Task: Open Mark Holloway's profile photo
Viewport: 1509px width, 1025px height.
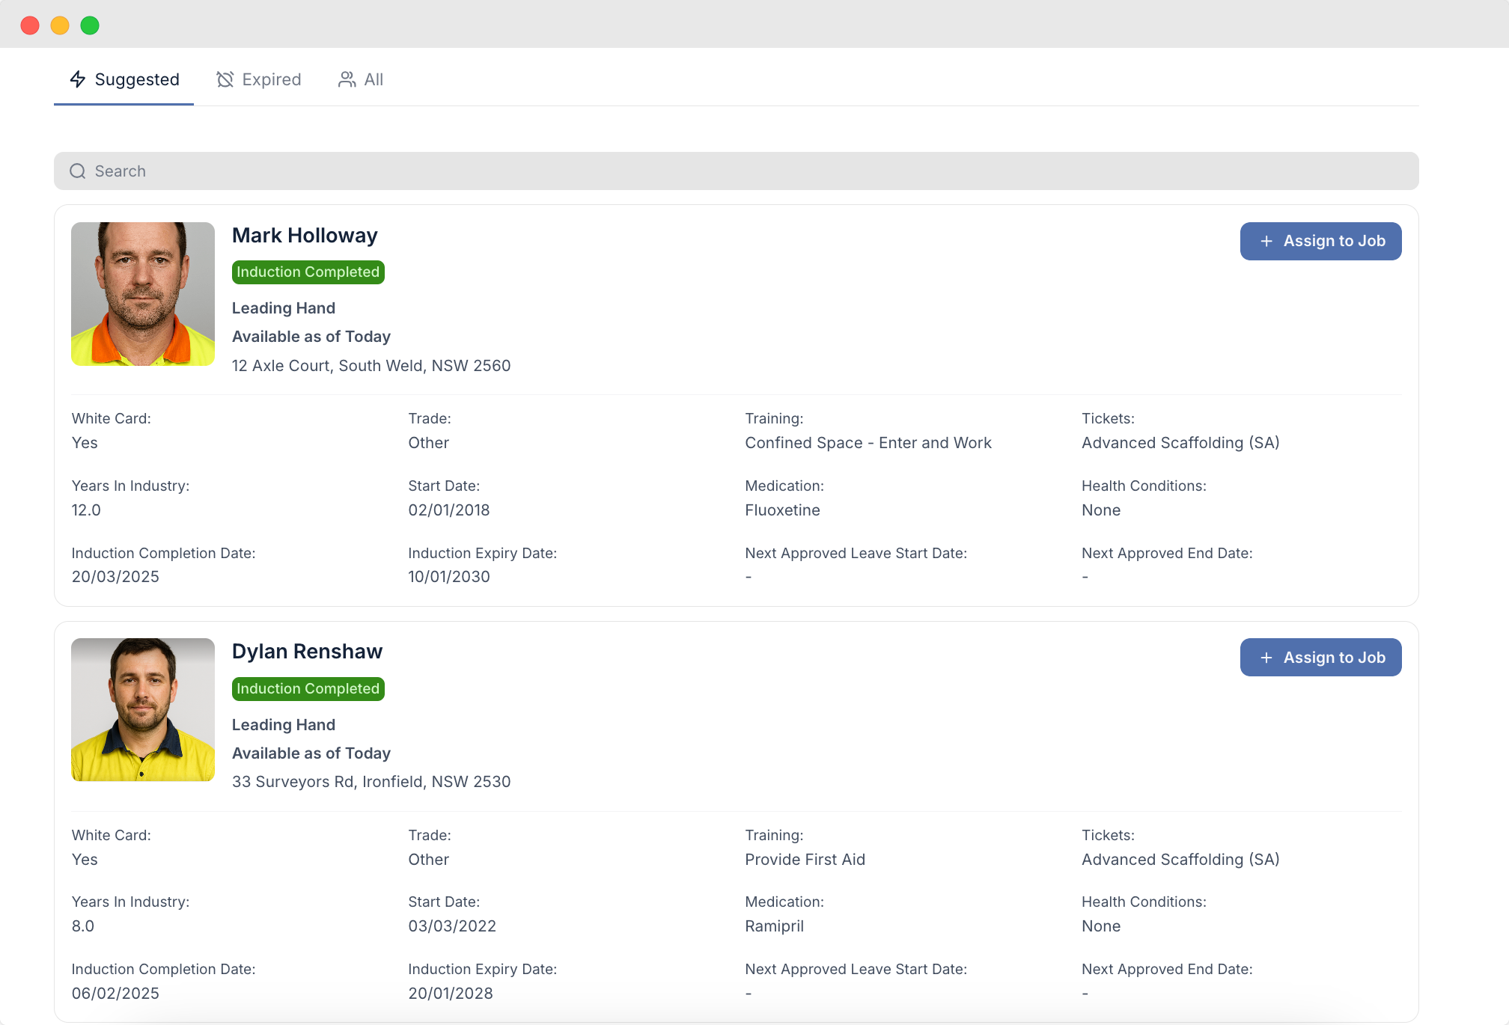Action: (143, 294)
